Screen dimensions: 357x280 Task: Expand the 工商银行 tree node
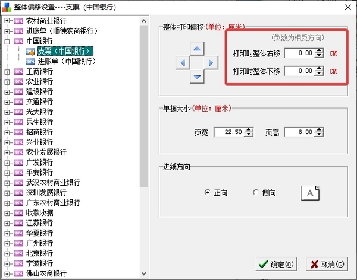click(7, 72)
